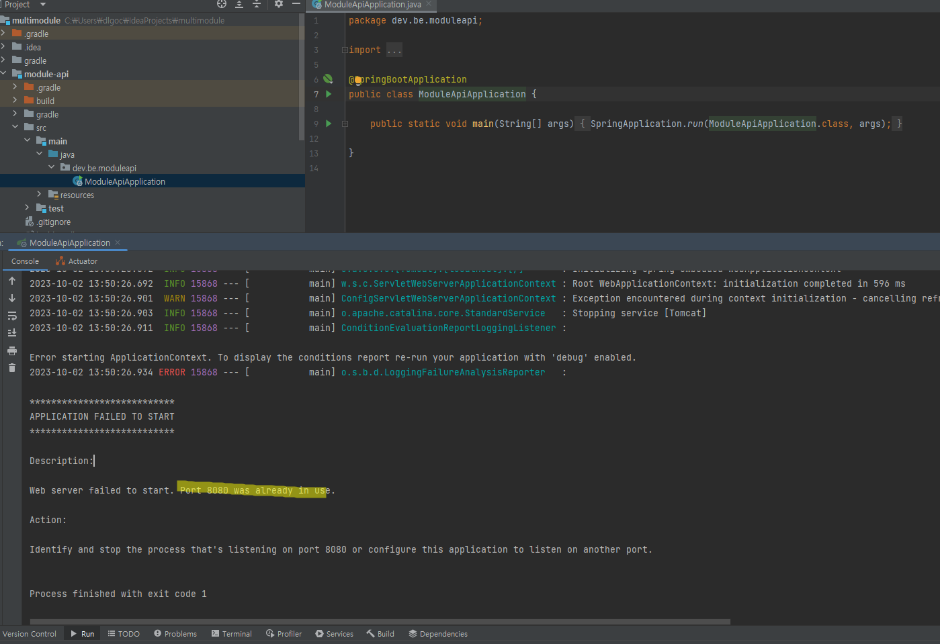Collapse the main folder
The width and height of the screenshot is (940, 644).
point(28,141)
